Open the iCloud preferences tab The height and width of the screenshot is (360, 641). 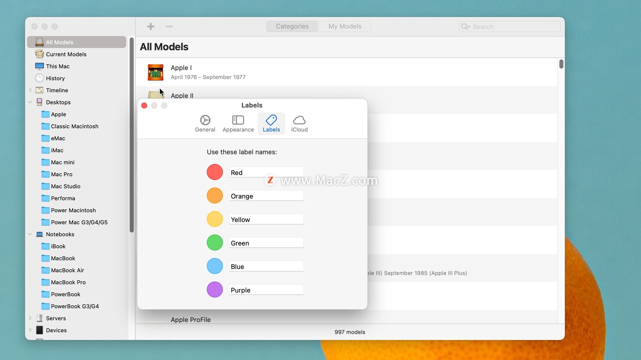click(x=299, y=124)
